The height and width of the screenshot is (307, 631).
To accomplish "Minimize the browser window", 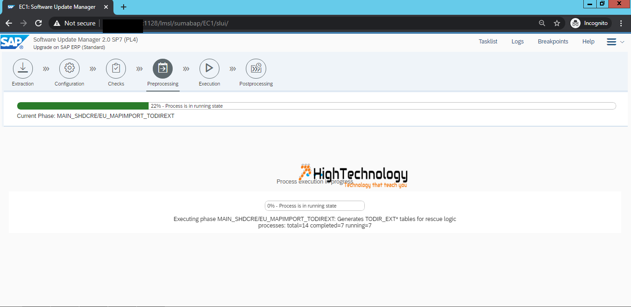I will (589, 4).
